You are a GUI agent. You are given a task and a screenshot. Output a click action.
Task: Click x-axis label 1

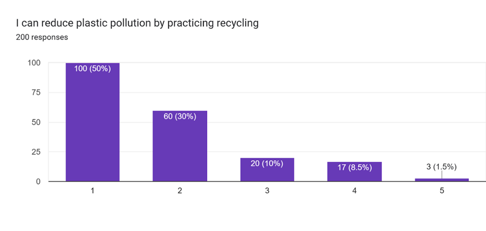pos(92,191)
